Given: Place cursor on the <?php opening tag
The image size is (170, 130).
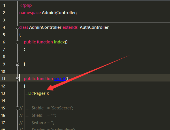Looking at the screenshot, I should (x=25, y=5).
